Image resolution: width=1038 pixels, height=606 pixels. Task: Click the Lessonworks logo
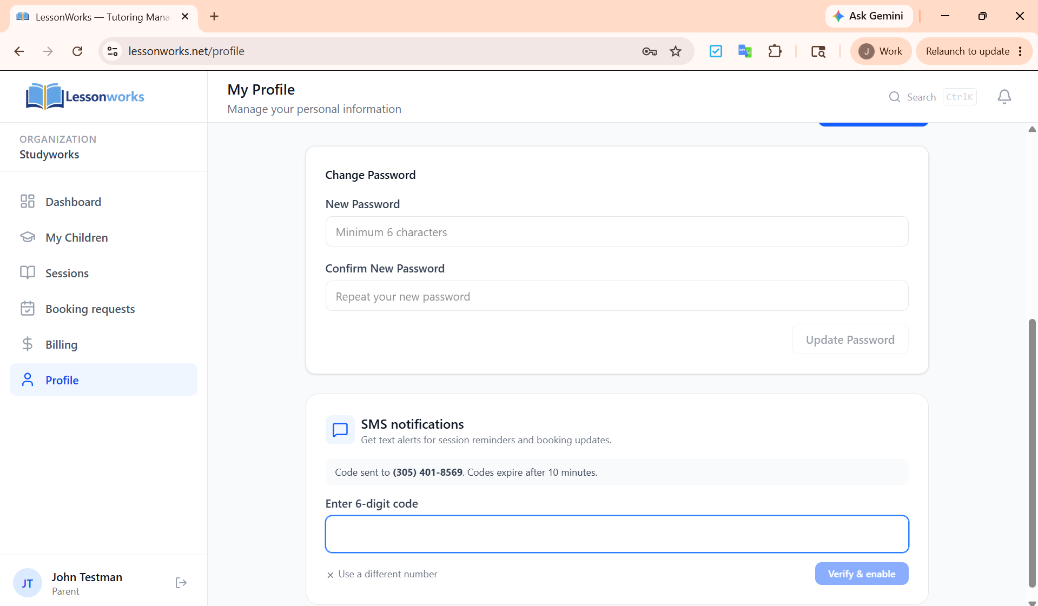pyautogui.click(x=85, y=96)
